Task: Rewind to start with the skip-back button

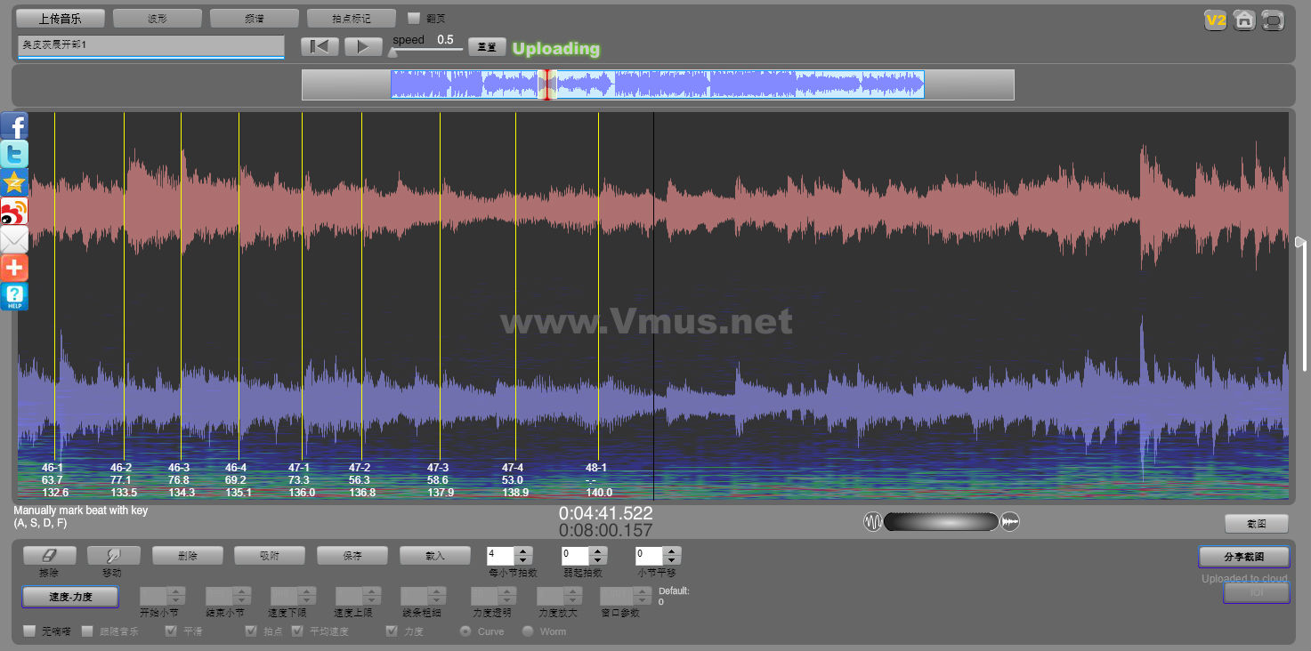Action: click(320, 46)
